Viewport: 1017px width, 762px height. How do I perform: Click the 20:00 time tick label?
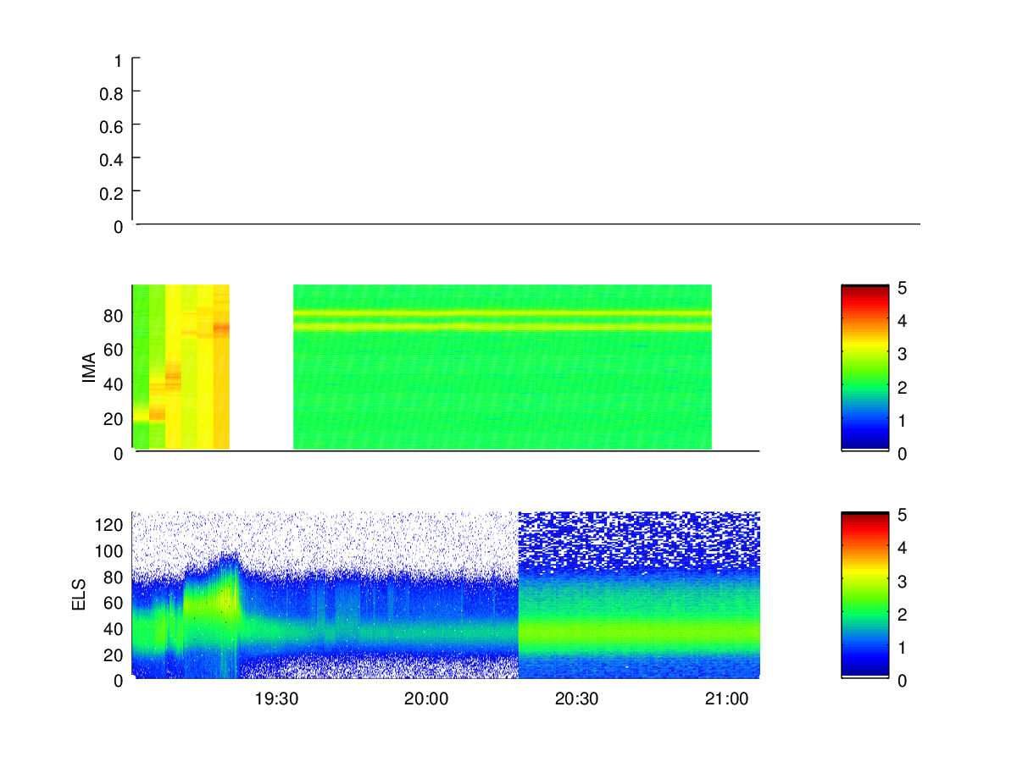click(426, 699)
